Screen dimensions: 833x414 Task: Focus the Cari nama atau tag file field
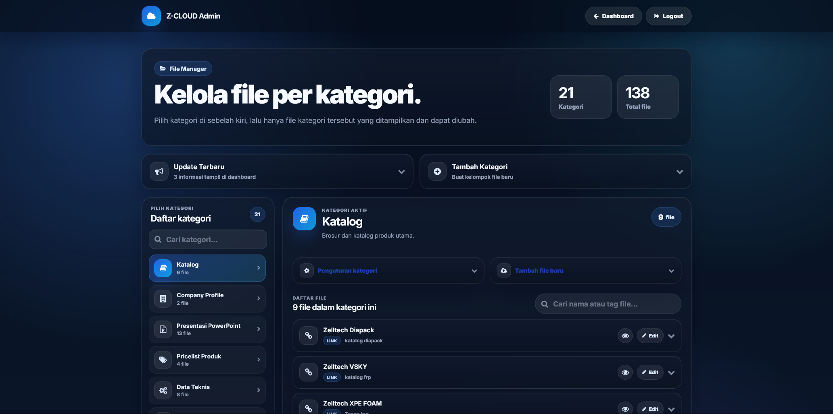click(608, 304)
